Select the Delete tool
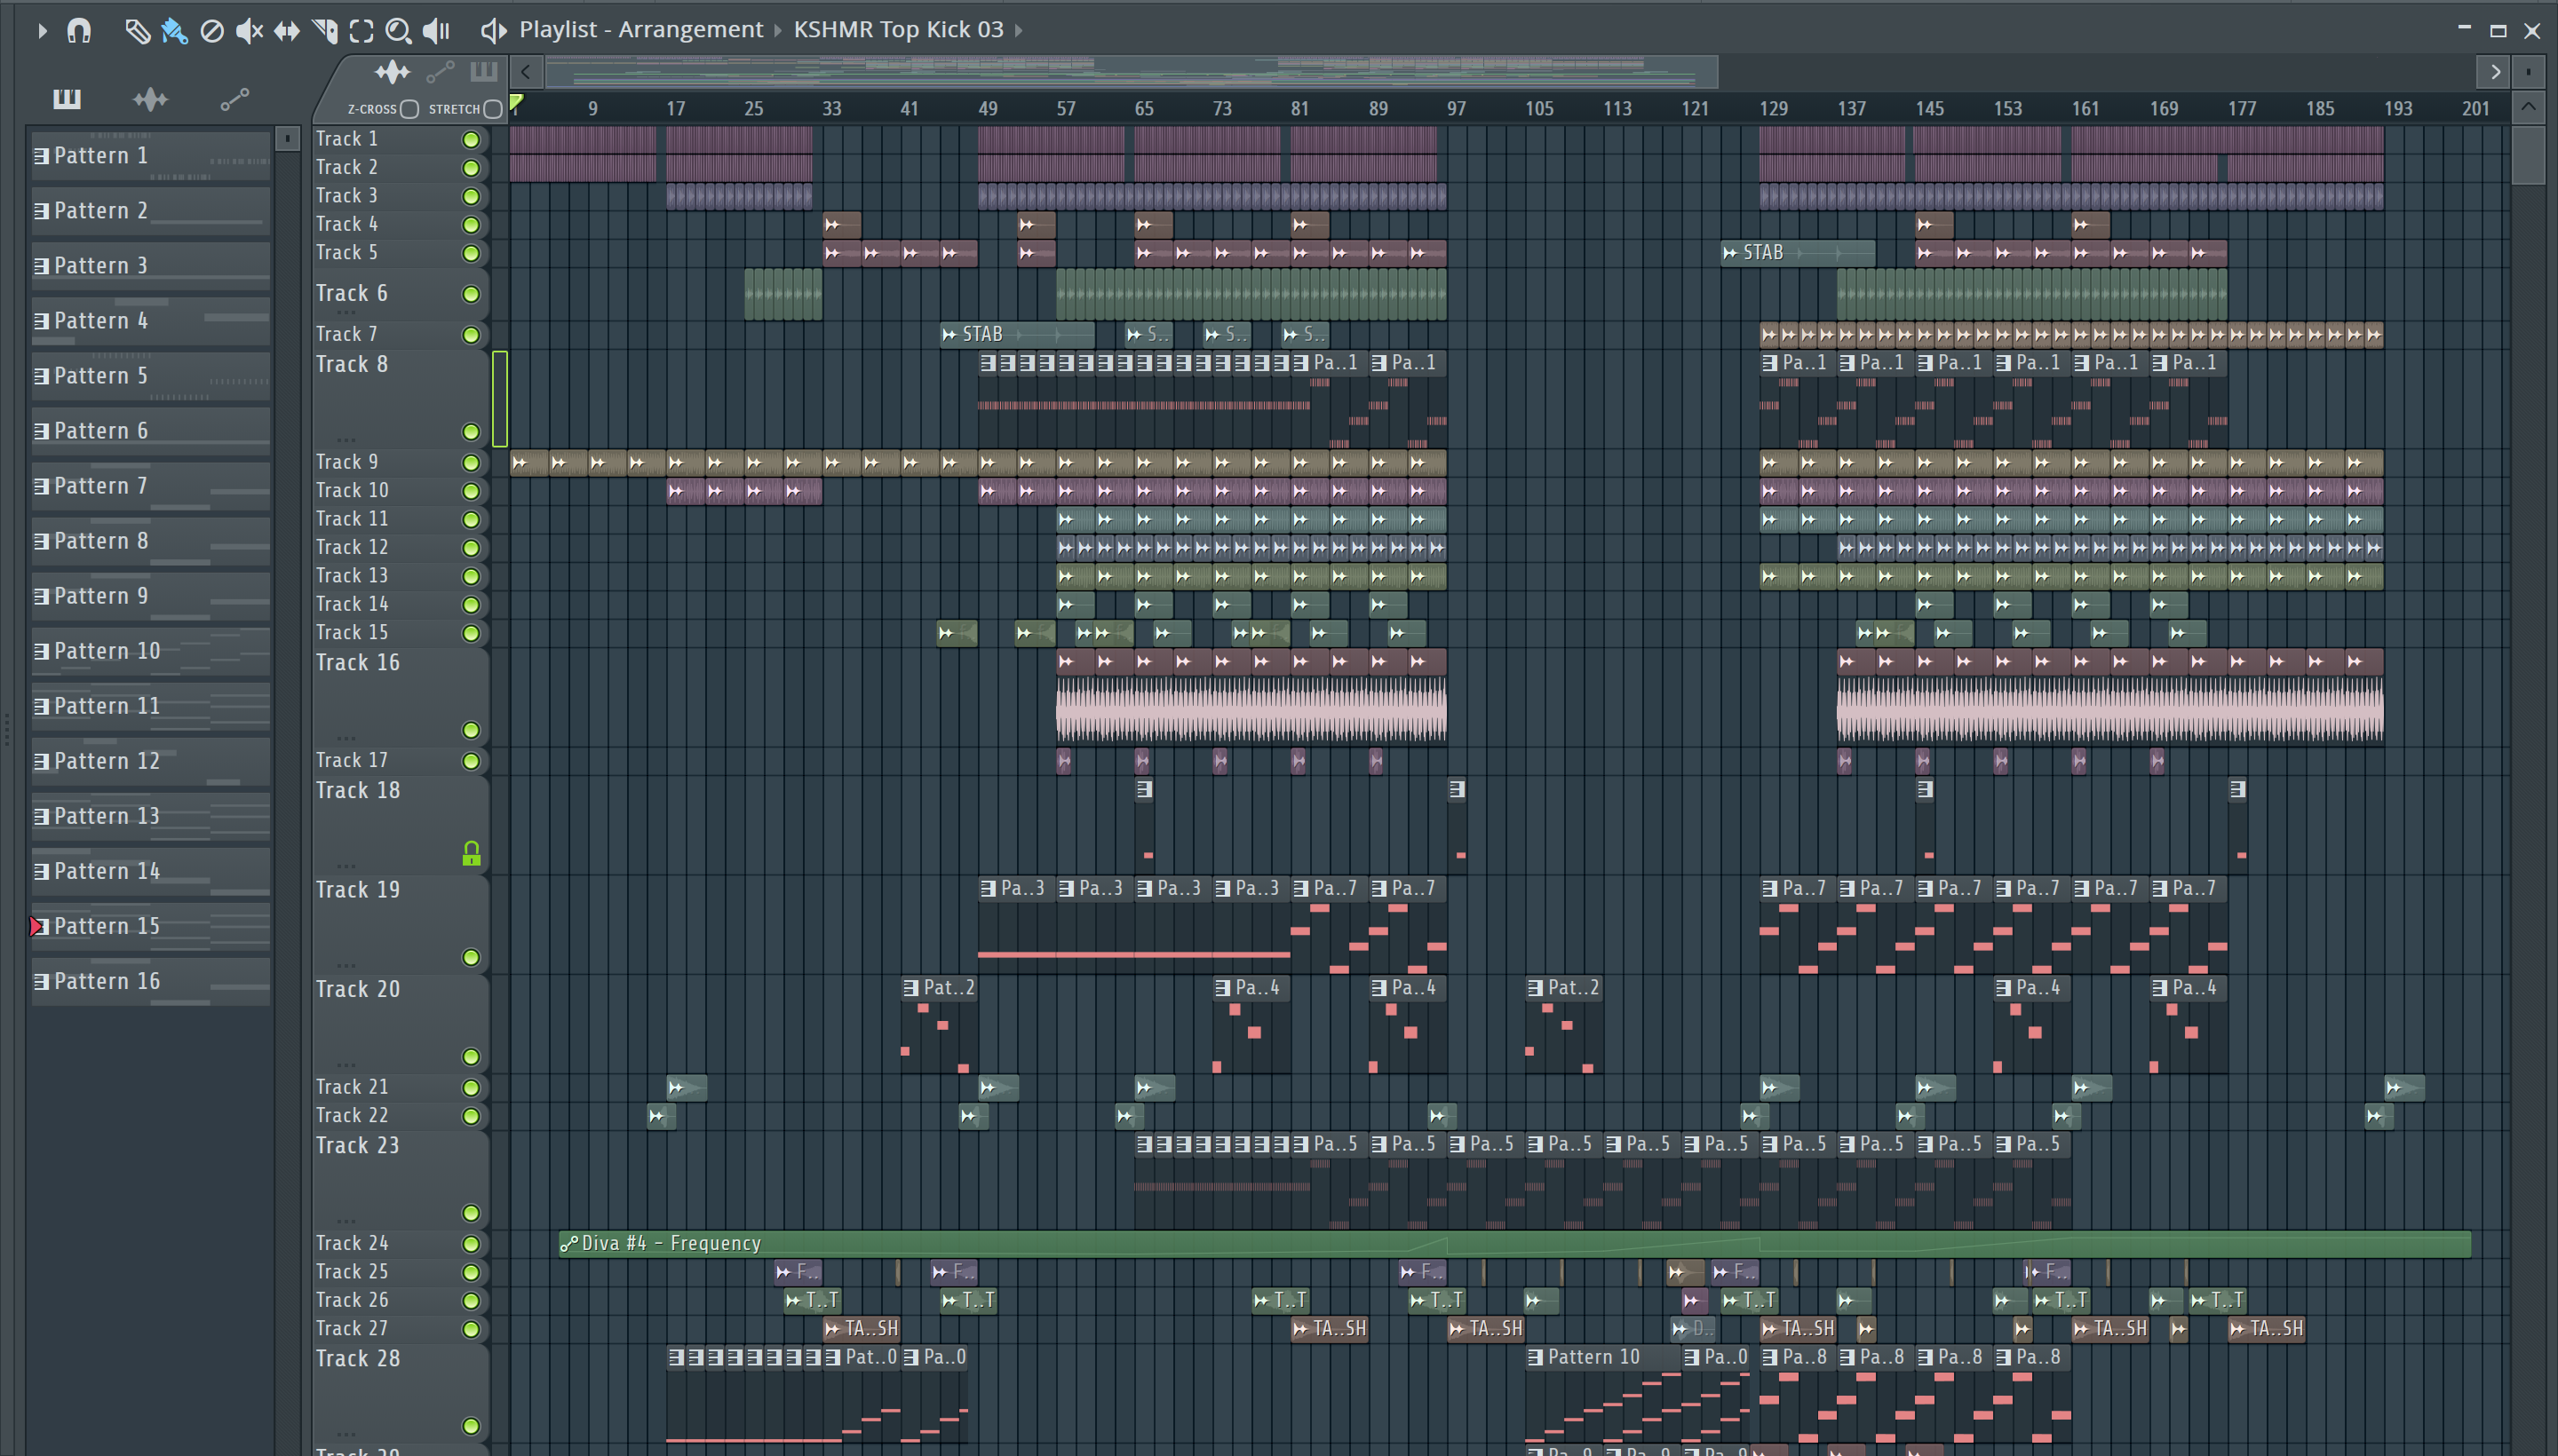Viewport: 2558px width, 1456px height. coord(212,31)
